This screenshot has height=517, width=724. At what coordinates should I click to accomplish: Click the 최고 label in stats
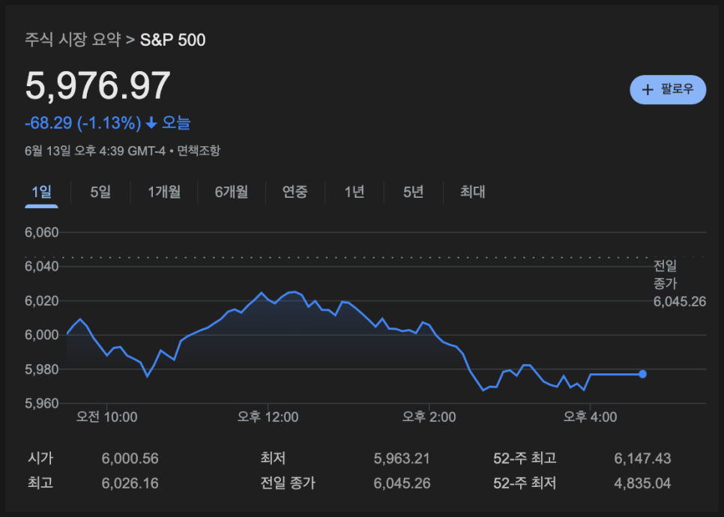tap(40, 483)
